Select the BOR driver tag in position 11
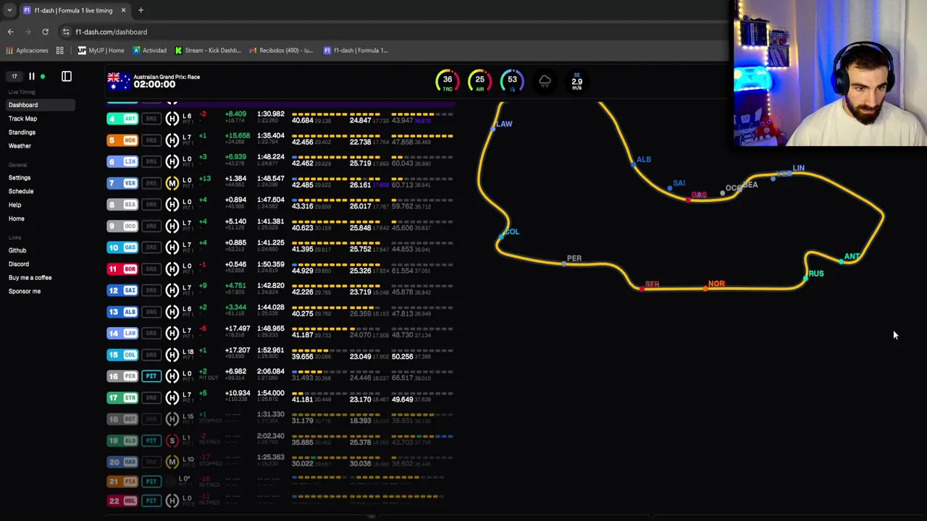 click(122, 269)
